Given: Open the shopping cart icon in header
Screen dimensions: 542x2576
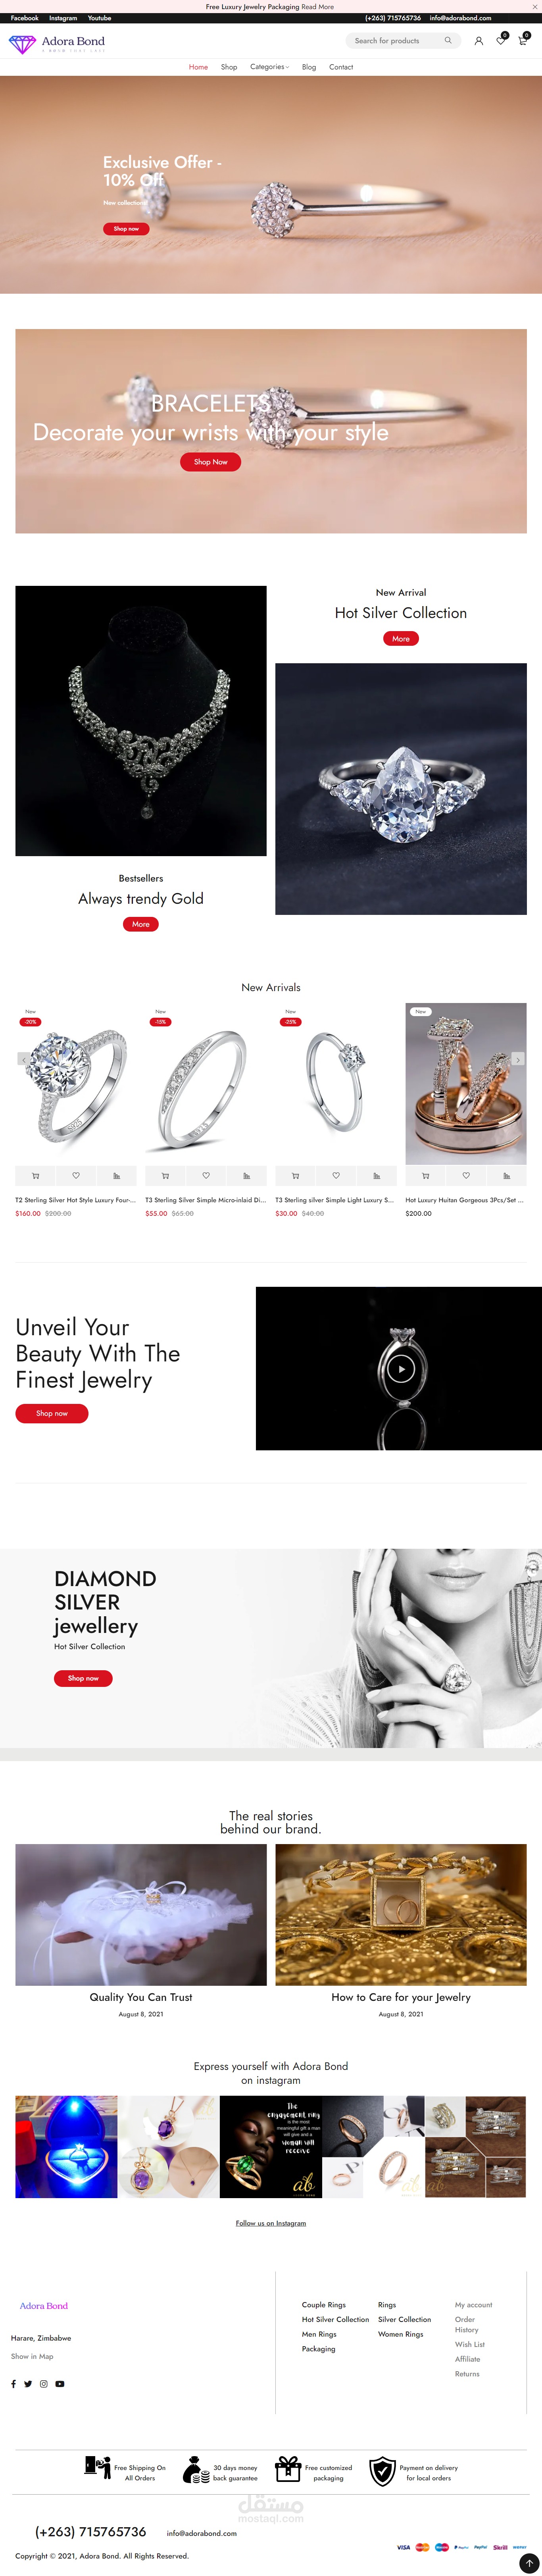Looking at the screenshot, I should 522,41.
